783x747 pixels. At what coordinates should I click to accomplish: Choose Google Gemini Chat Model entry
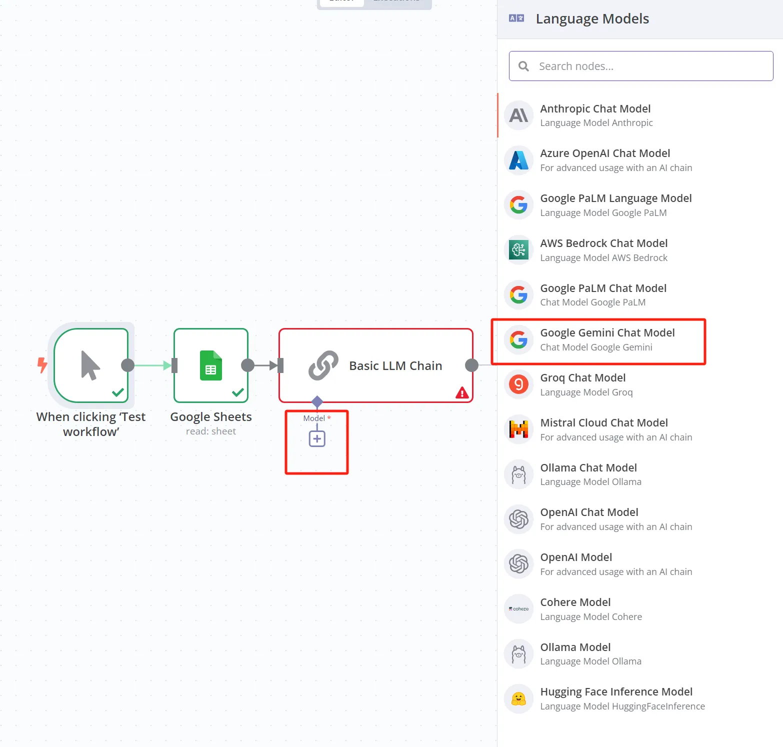[x=640, y=340]
